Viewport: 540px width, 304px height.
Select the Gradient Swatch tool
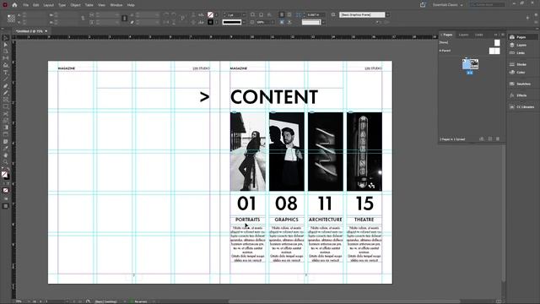pos(6,128)
